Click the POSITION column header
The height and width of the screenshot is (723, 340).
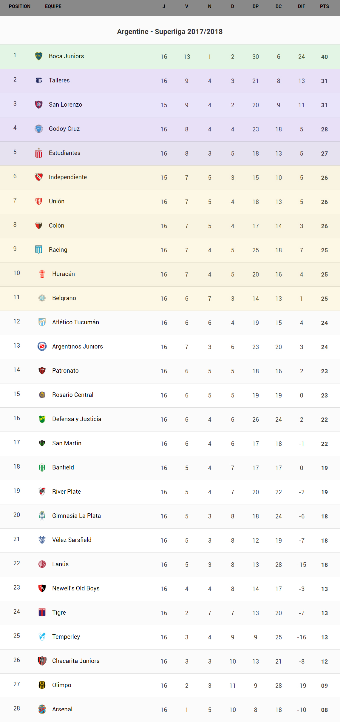point(20,6)
